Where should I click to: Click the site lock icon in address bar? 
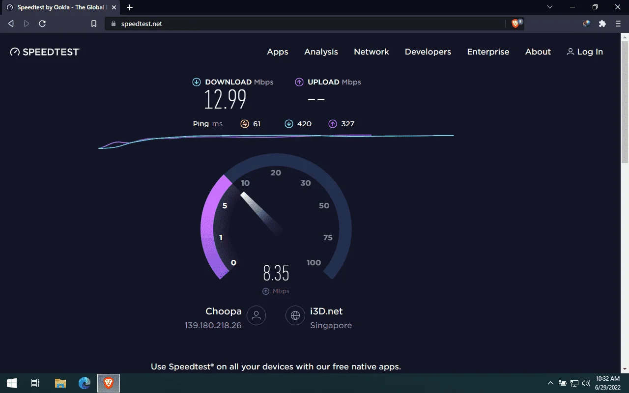coord(113,24)
